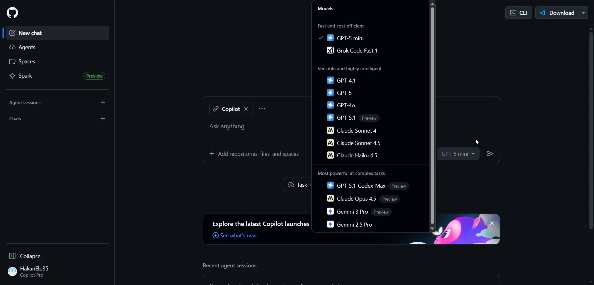The width and height of the screenshot is (594, 285).
Task: Select Grok Code Fast 1 model
Action: pos(370,50)
